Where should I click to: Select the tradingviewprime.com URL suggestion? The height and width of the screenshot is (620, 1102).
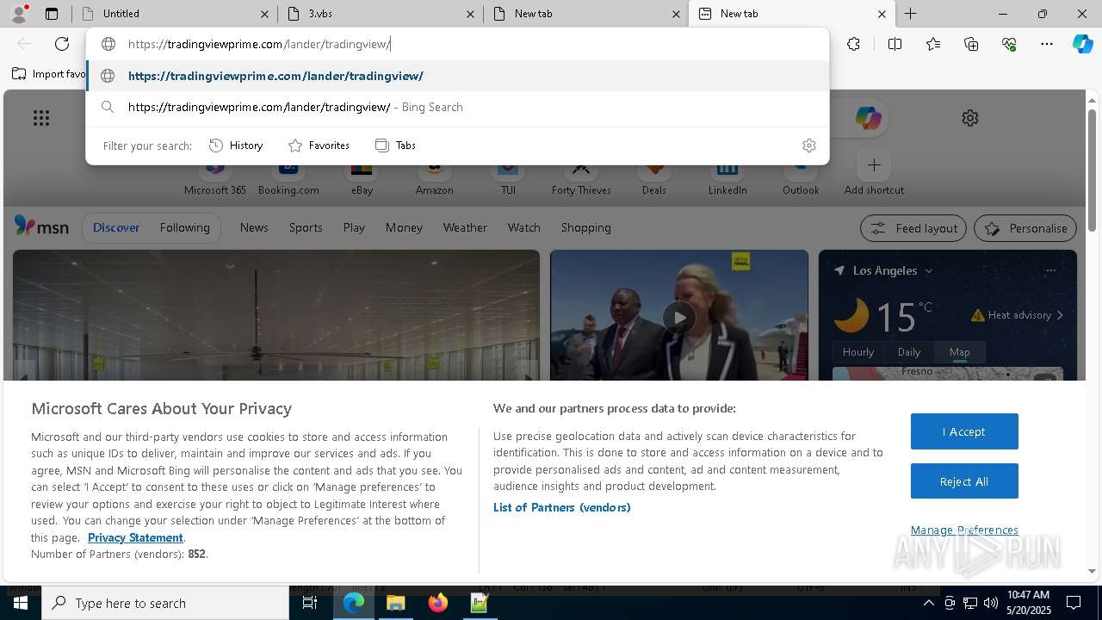tap(457, 76)
